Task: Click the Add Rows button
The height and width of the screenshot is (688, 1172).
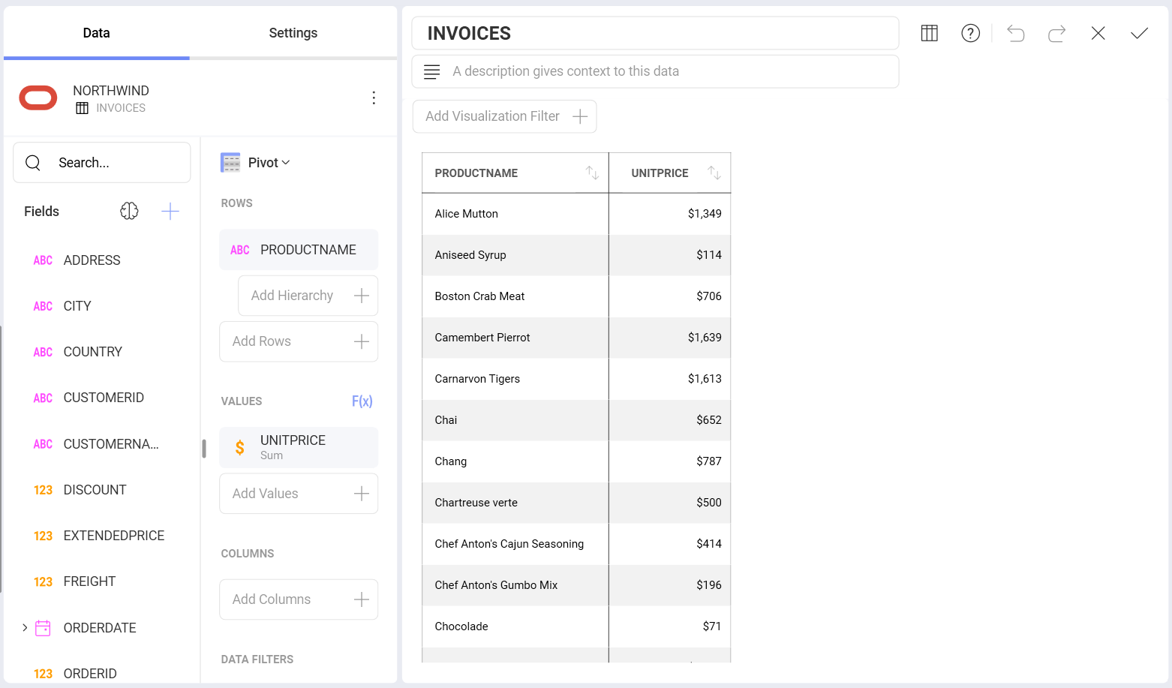Action: point(299,341)
